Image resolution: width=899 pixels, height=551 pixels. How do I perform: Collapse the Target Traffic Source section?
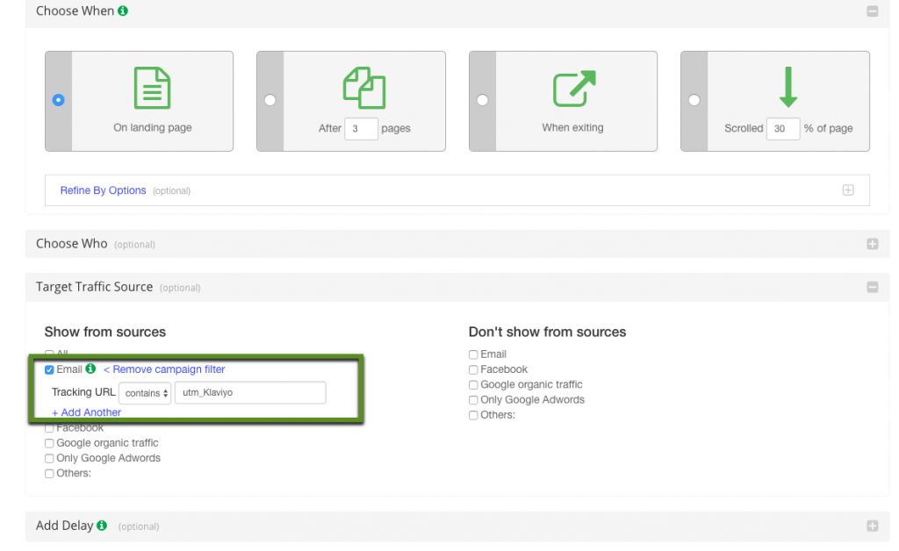[873, 287]
